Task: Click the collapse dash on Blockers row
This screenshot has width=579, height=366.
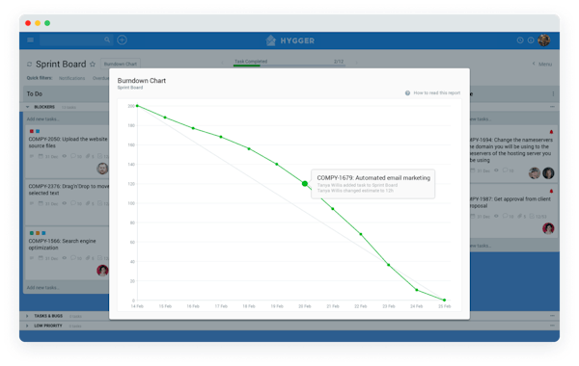Action: [x=552, y=107]
